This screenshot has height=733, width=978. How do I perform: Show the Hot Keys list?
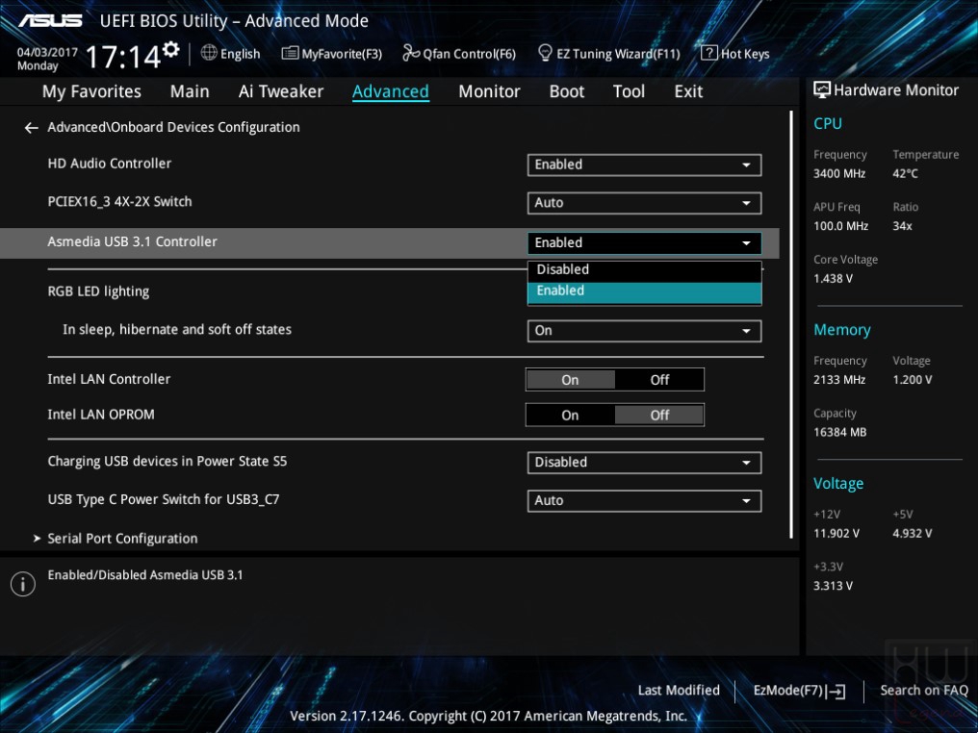[735, 54]
